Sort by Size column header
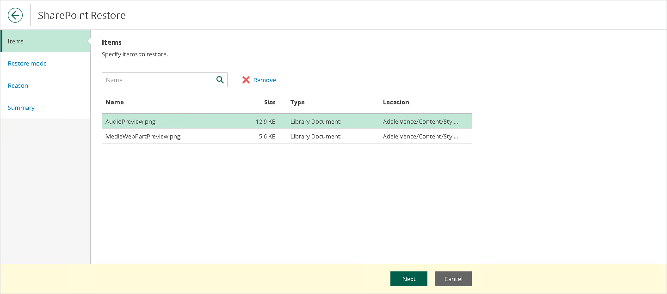The width and height of the screenshot is (667, 294). pos(270,102)
